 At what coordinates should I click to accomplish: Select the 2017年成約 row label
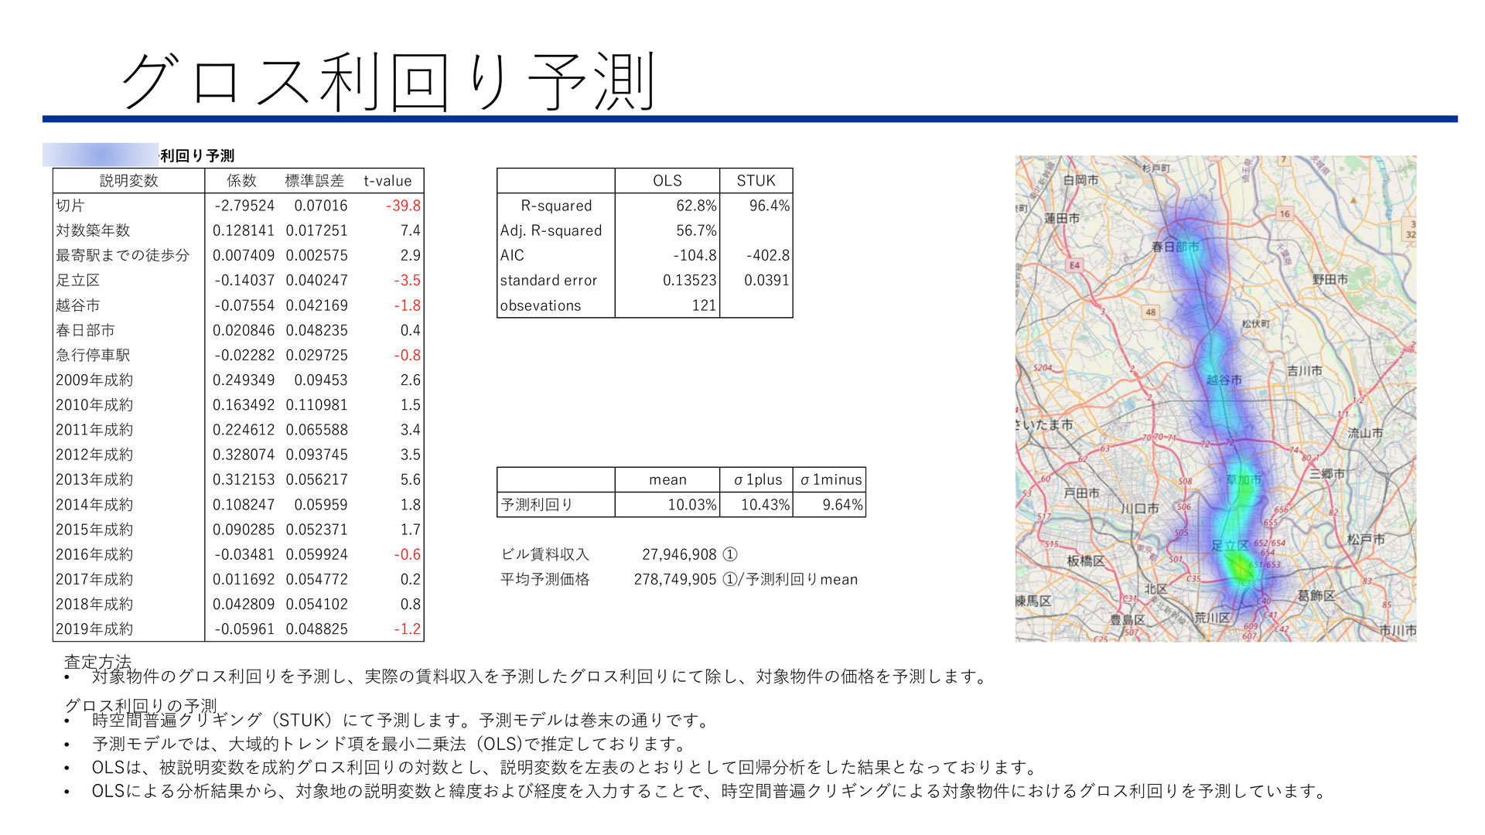94,579
